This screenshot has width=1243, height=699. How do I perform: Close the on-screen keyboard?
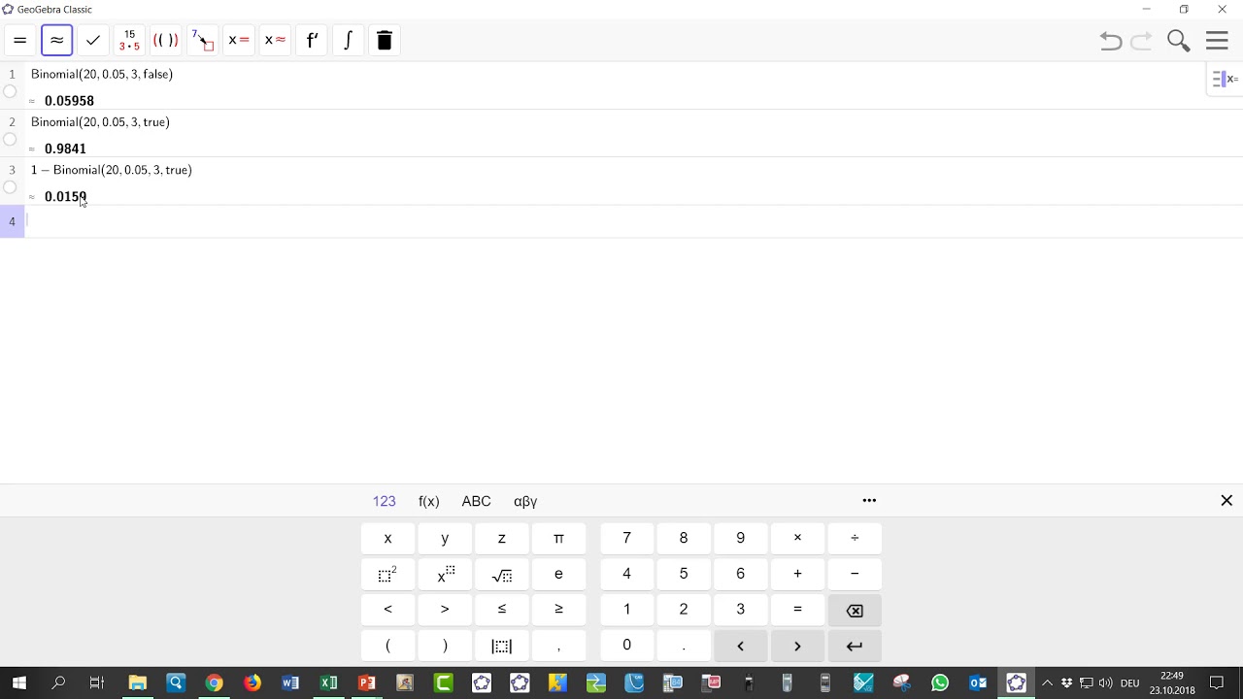[x=1226, y=501]
